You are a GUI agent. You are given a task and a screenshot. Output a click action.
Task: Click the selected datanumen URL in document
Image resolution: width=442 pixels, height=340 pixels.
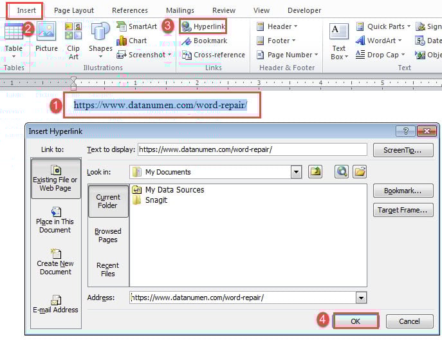[x=160, y=105]
